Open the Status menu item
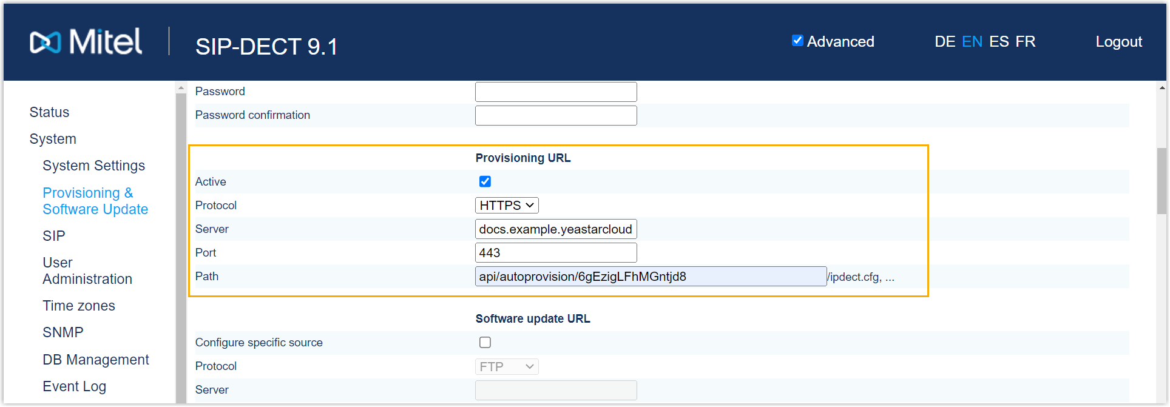 (49, 112)
